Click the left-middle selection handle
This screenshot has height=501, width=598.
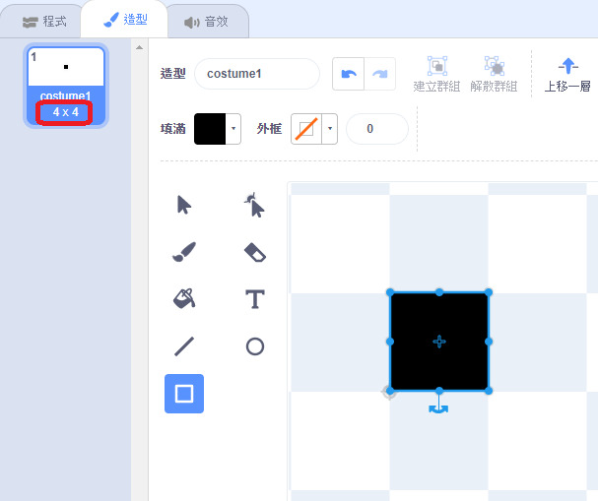[x=390, y=342]
